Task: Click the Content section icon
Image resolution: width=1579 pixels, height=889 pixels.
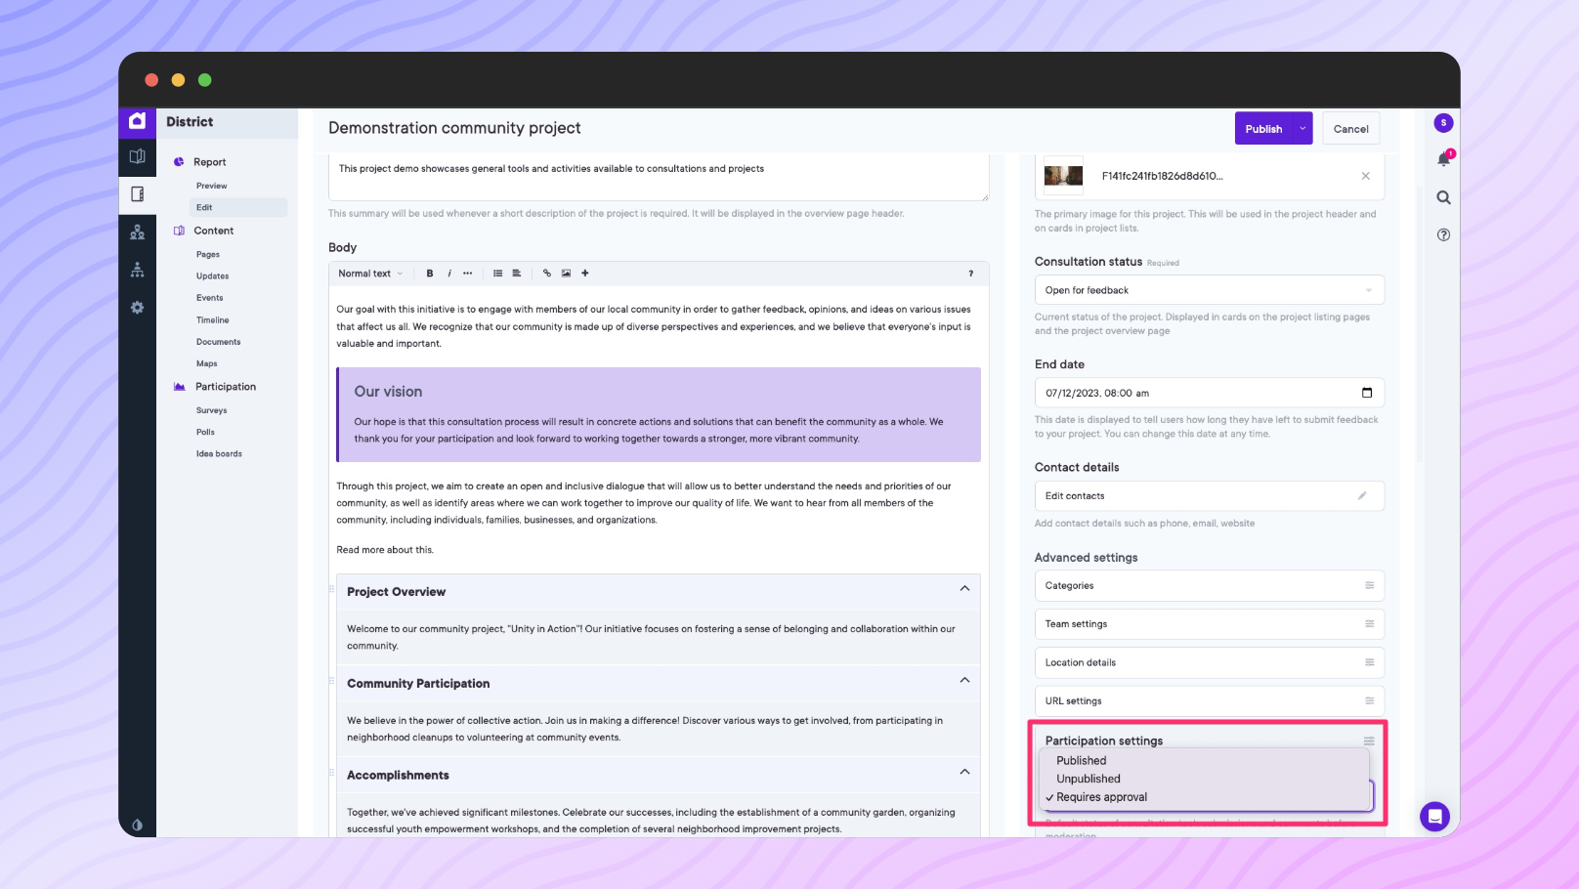Action: click(x=179, y=231)
